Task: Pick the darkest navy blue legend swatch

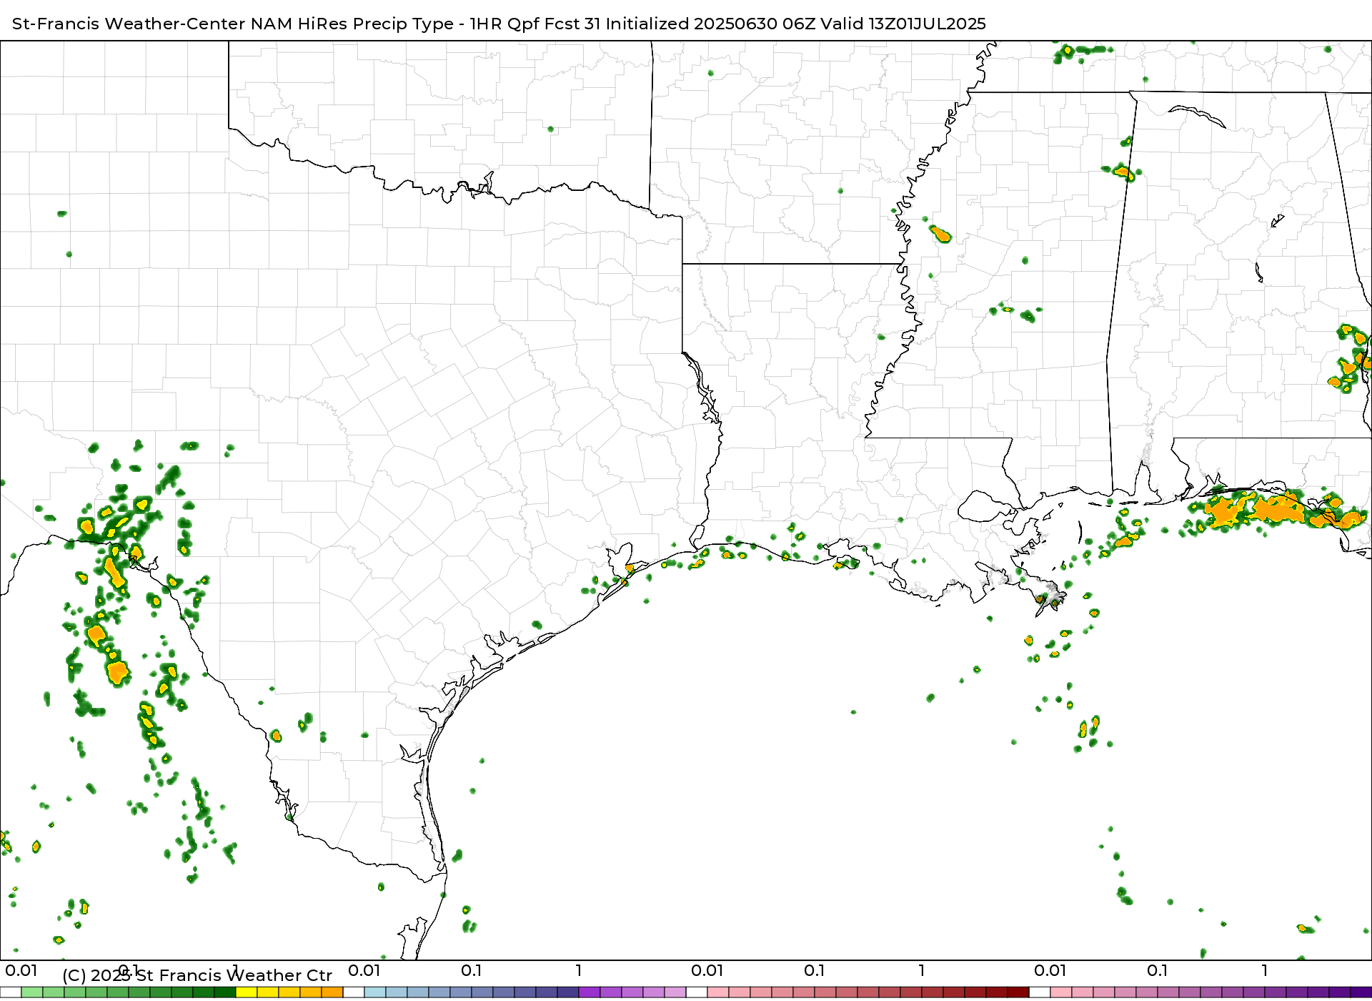Action: [568, 992]
